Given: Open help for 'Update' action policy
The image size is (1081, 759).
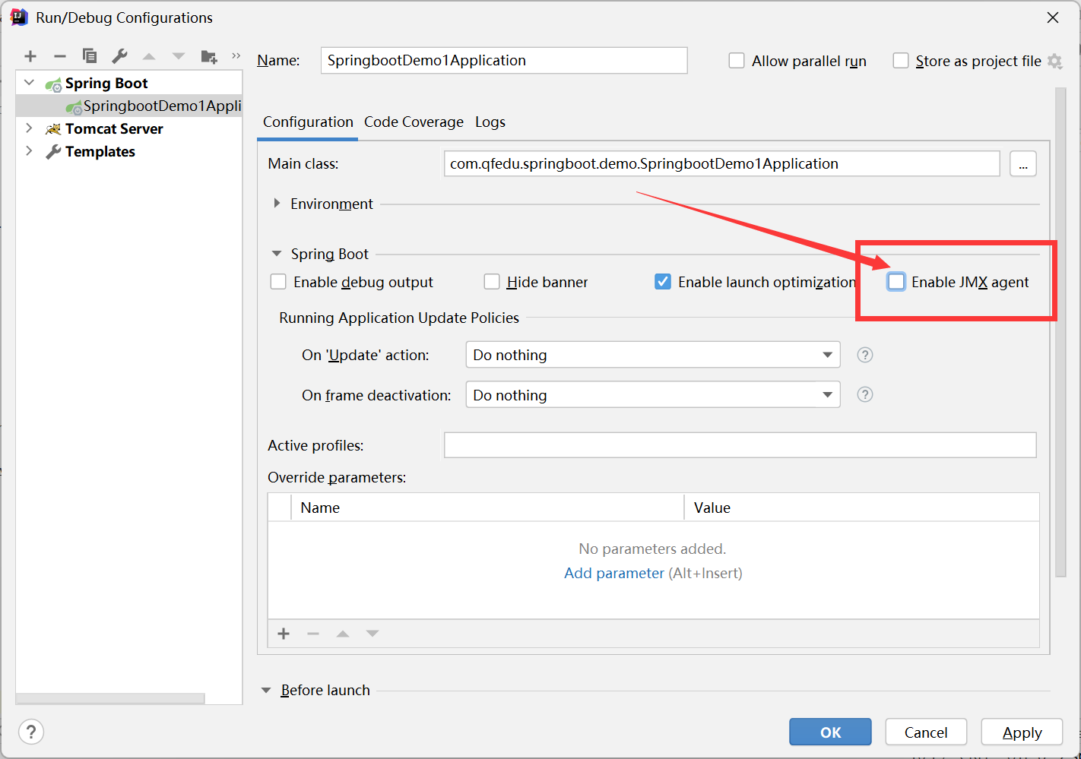Looking at the screenshot, I should point(865,355).
